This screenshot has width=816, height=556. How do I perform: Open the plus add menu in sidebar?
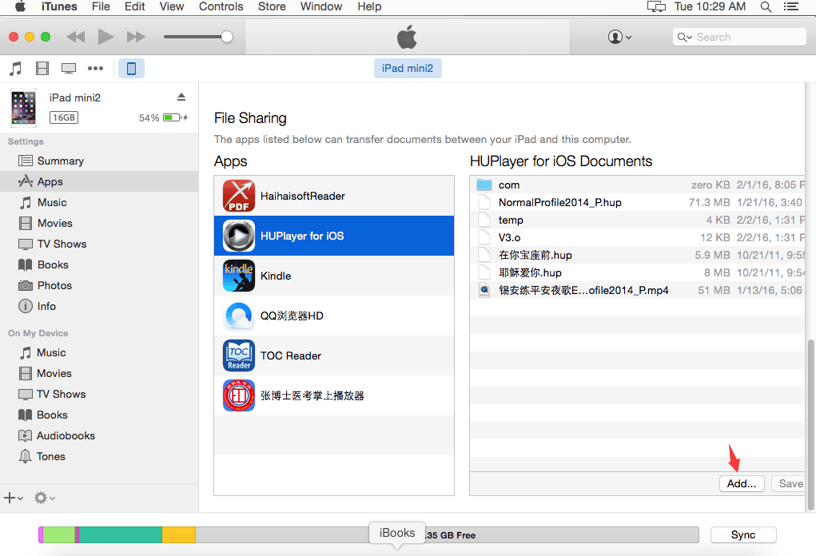pyautogui.click(x=13, y=498)
